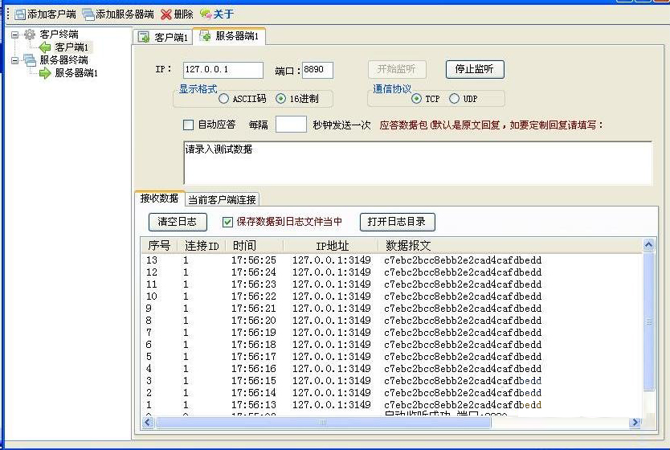Screen dimensions: 670x450
Task: Click the 停止监听 button
Action: 475,69
